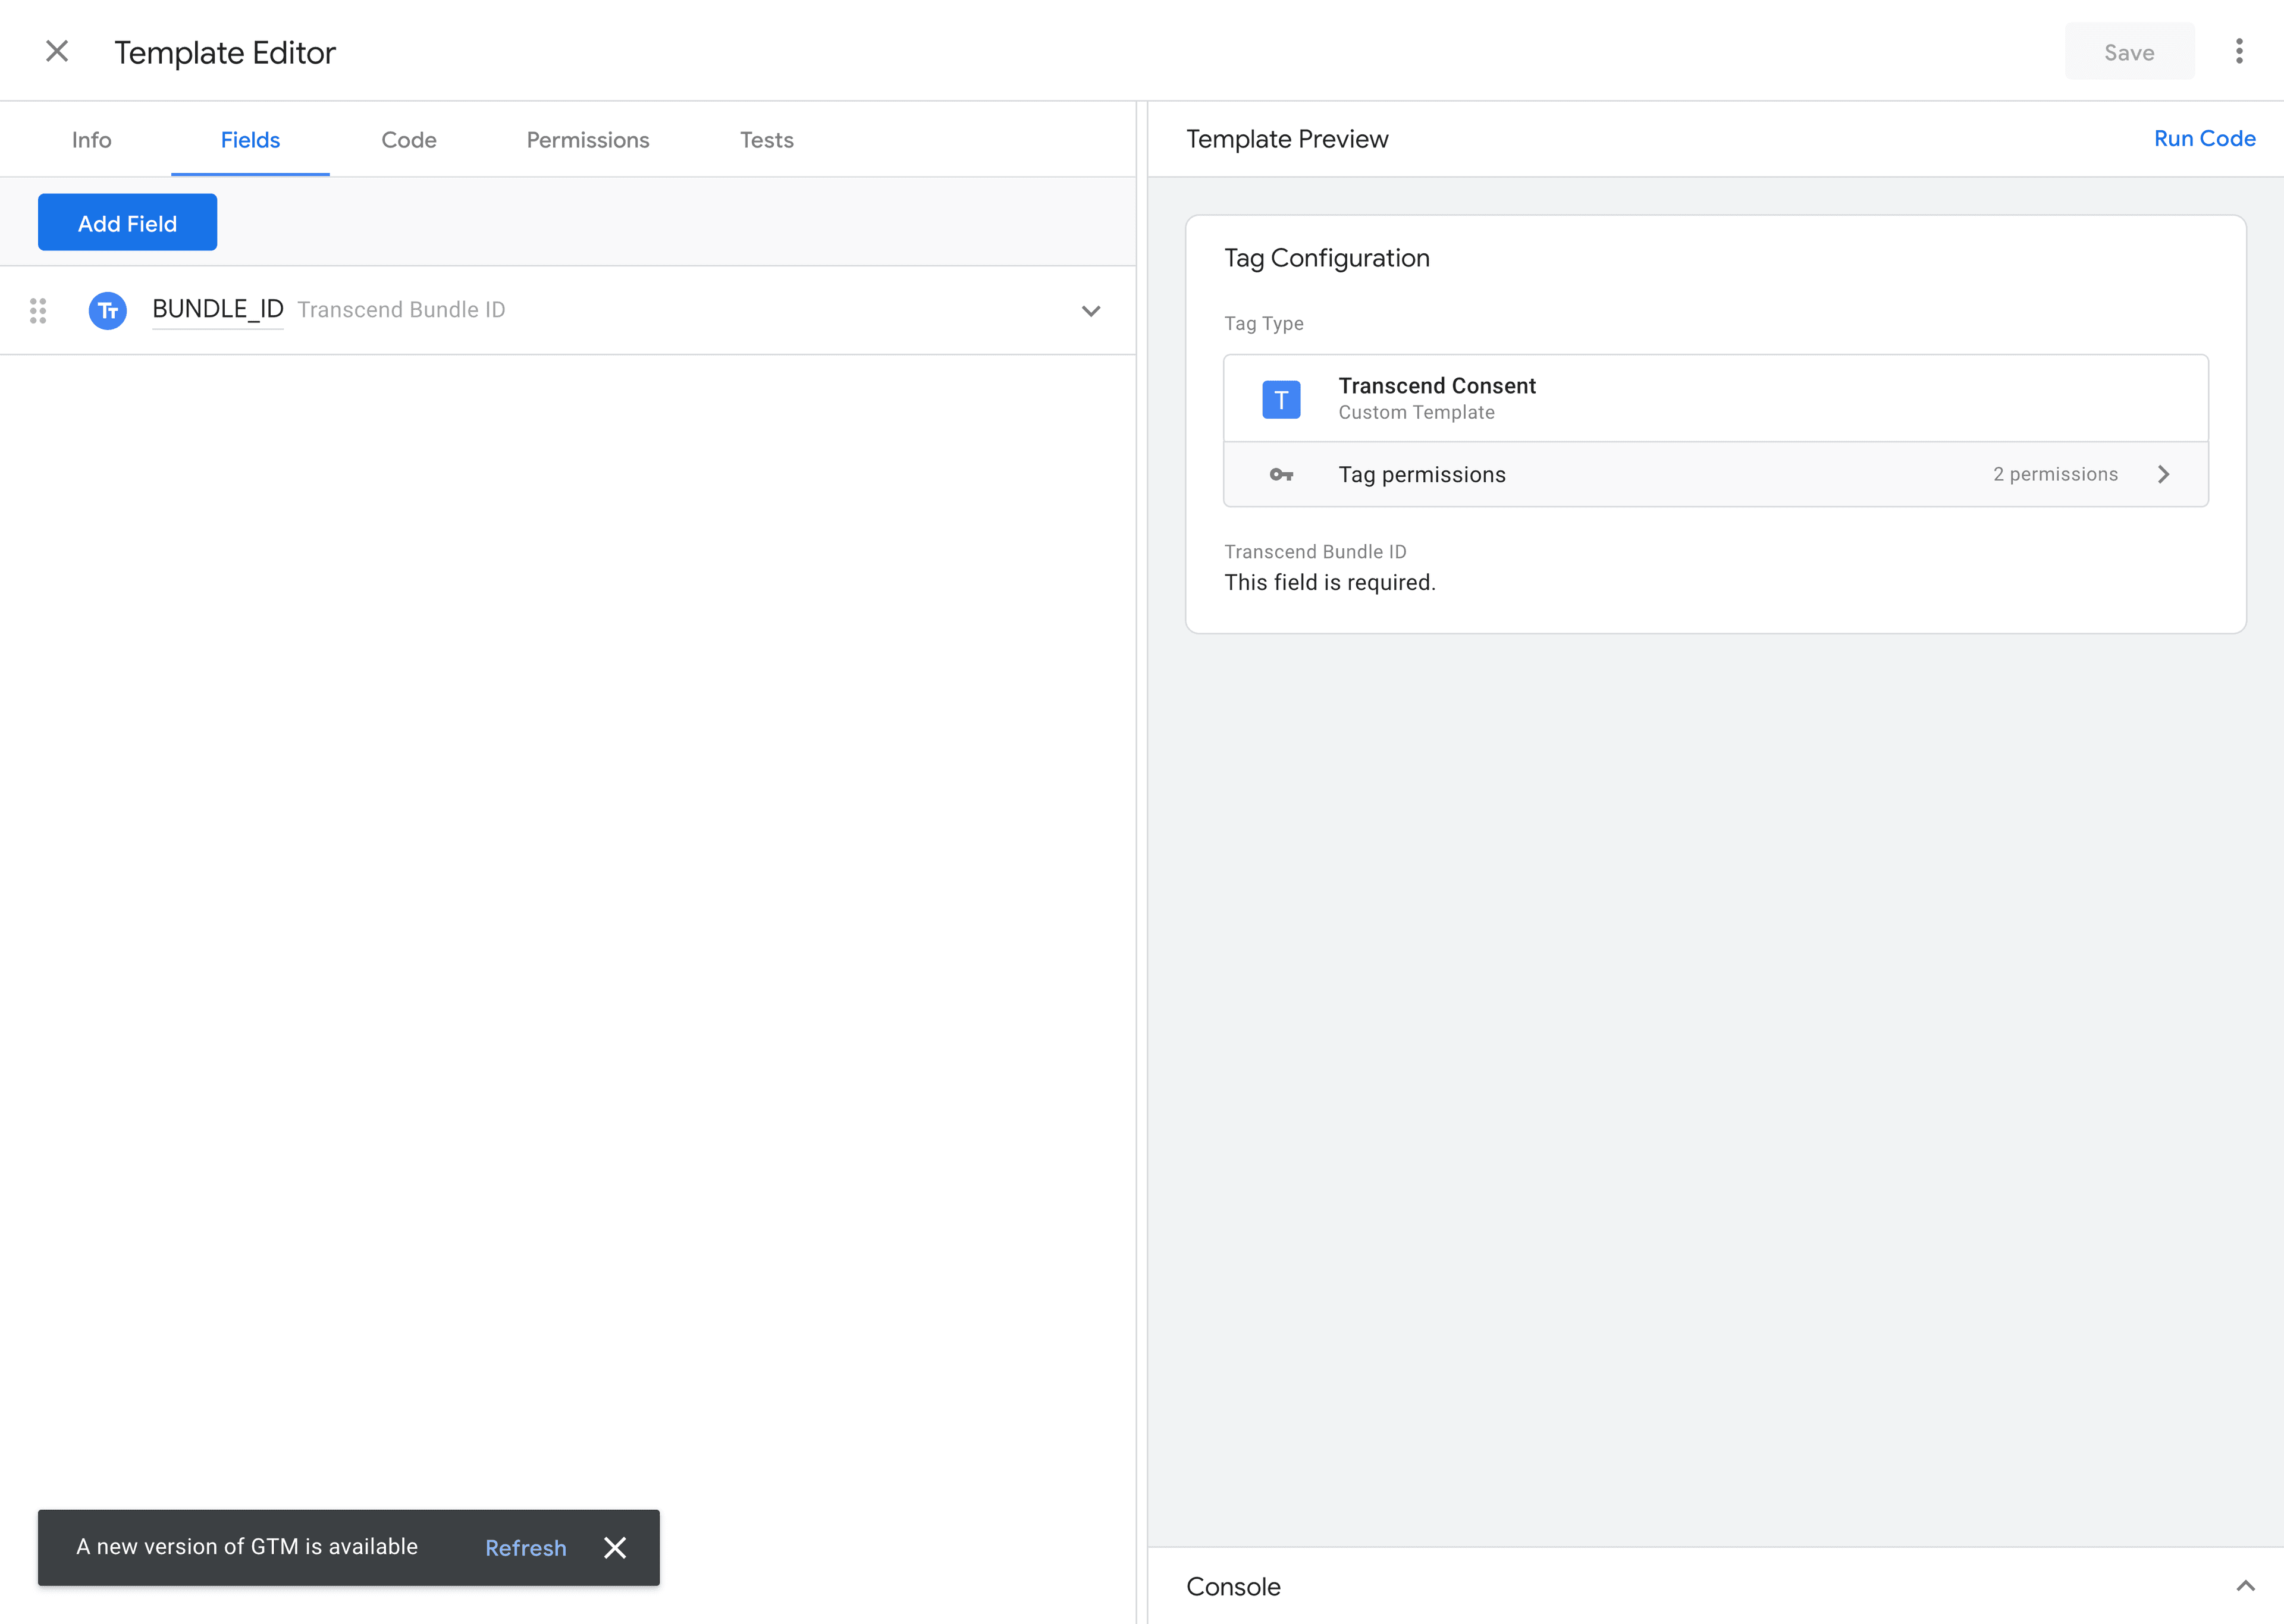View the Info tab
Screen dimensions: 2284x1624
[91, 140]
